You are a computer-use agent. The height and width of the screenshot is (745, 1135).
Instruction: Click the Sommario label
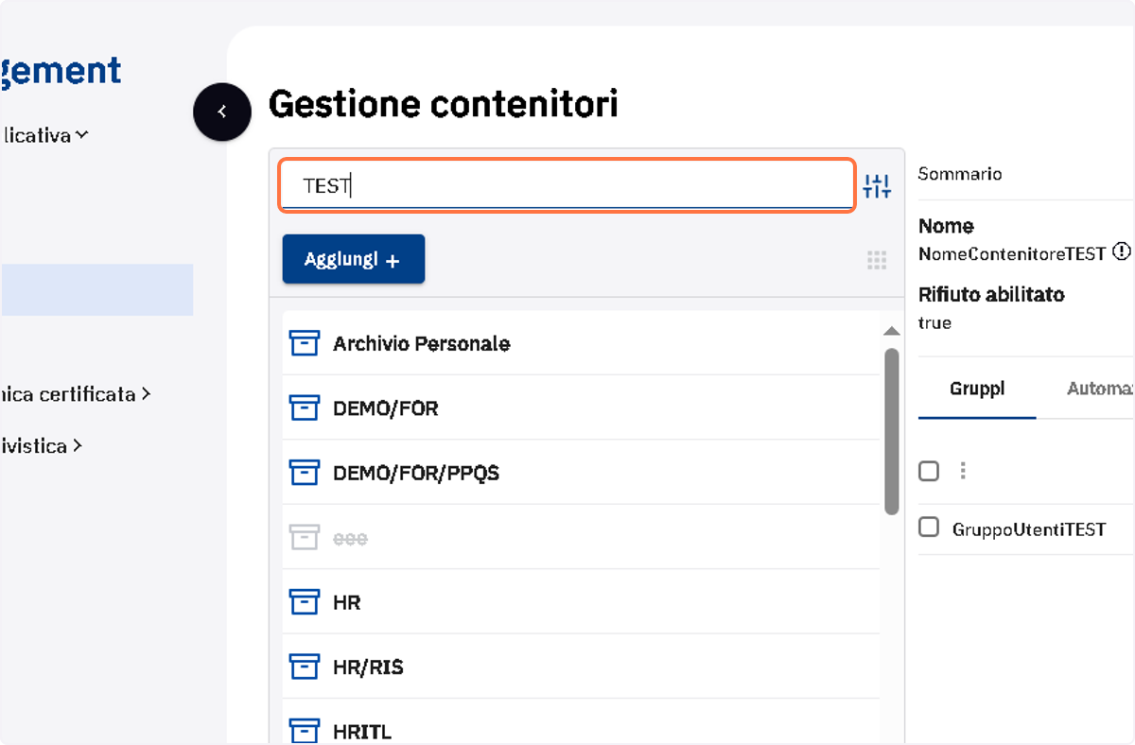[x=960, y=174]
